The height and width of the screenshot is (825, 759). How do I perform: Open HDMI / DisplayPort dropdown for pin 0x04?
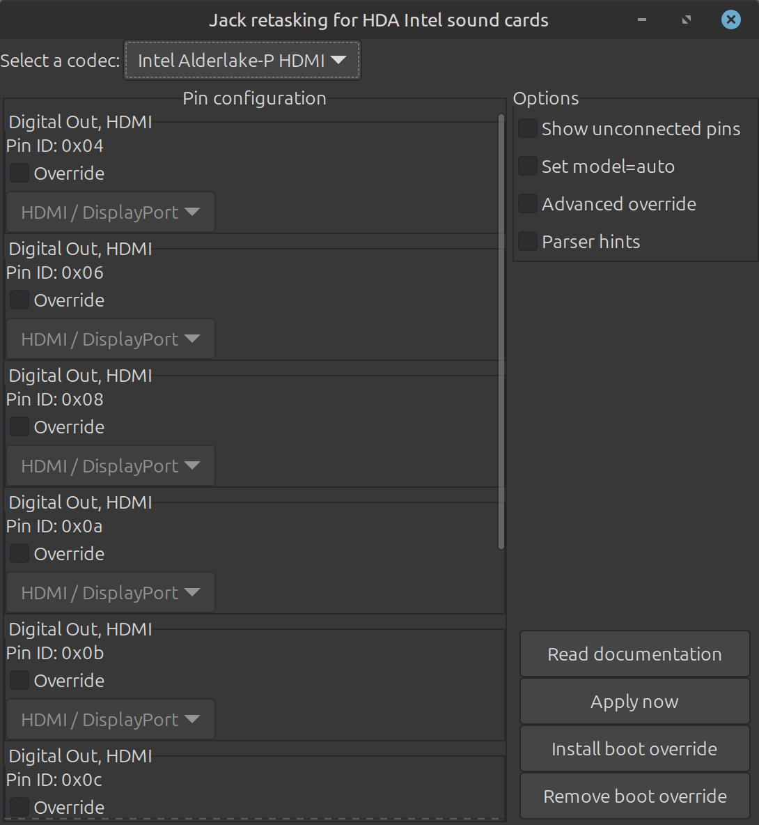[111, 213]
